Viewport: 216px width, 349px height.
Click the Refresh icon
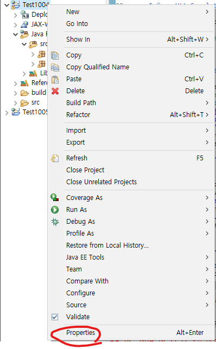tap(55, 158)
